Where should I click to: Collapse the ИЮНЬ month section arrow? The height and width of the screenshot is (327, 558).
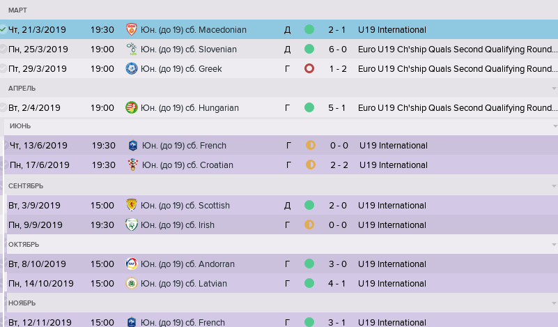tap(553, 127)
